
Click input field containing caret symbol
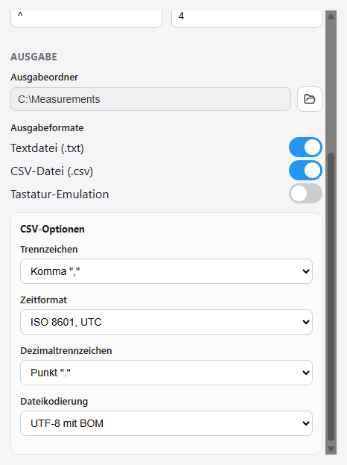[x=86, y=19]
